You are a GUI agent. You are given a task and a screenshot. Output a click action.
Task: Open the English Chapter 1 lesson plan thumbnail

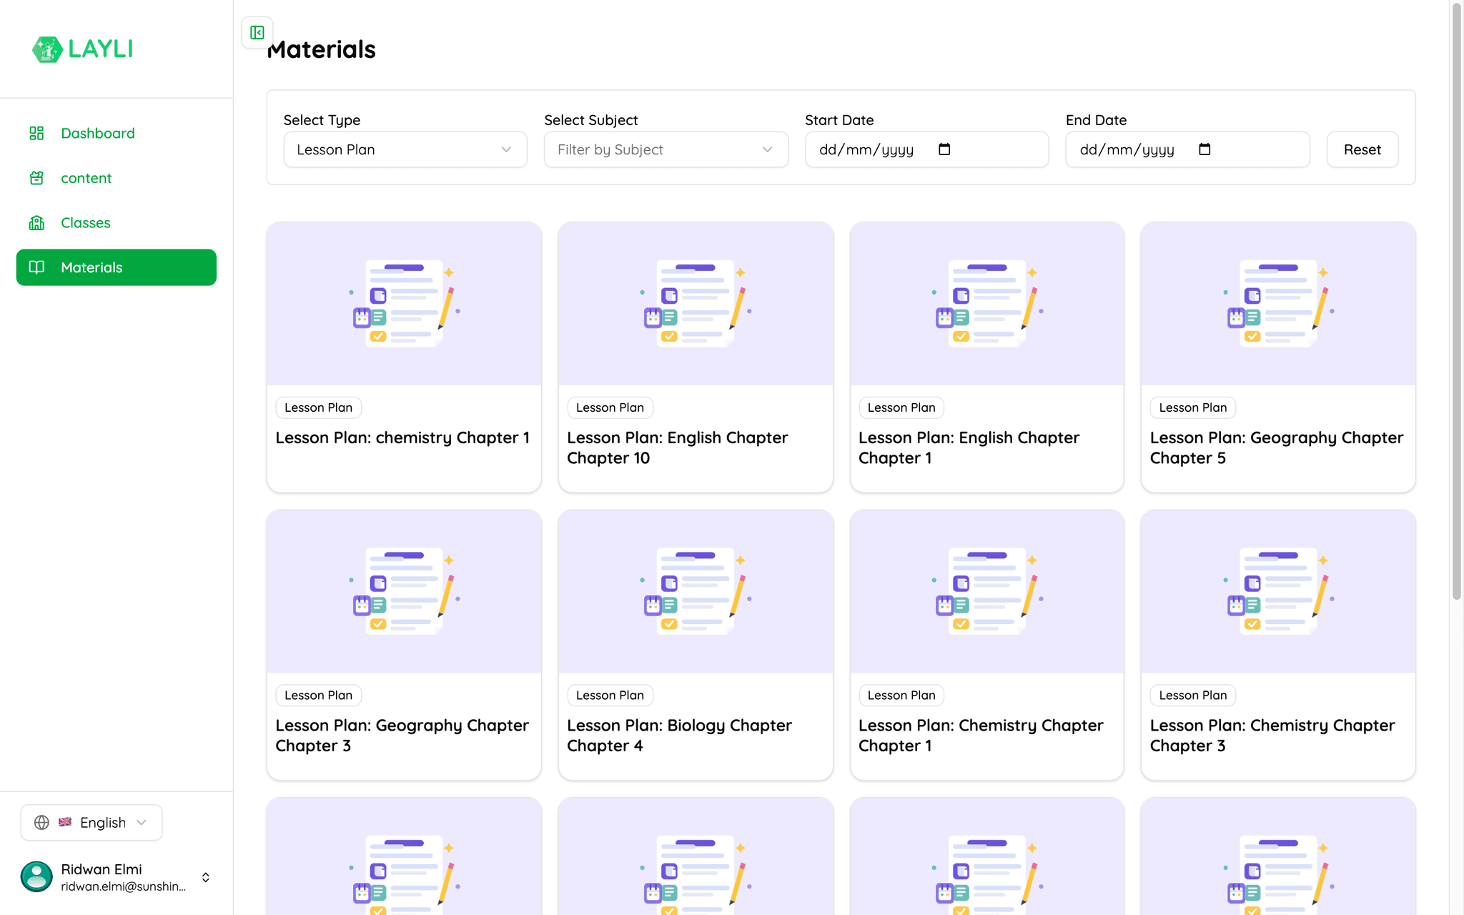987,304
